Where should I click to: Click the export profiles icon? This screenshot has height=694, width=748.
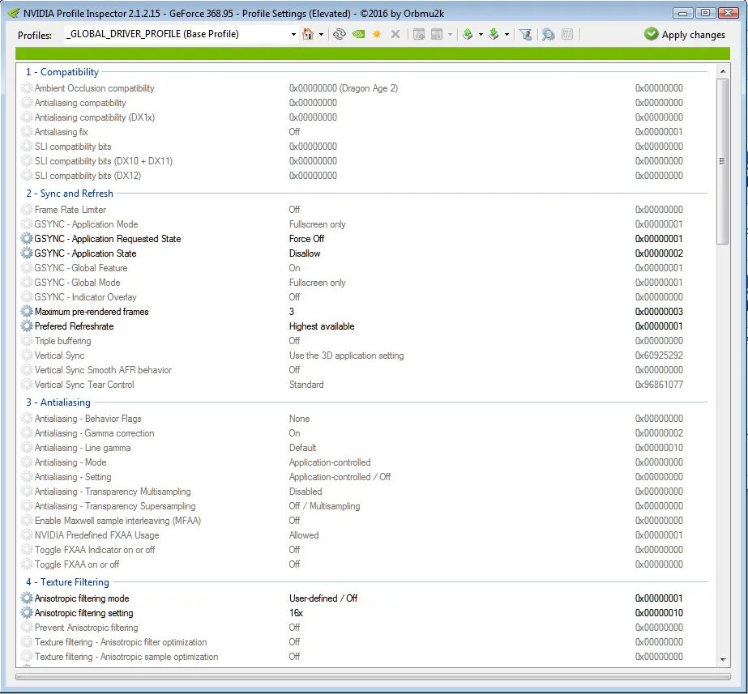468,34
